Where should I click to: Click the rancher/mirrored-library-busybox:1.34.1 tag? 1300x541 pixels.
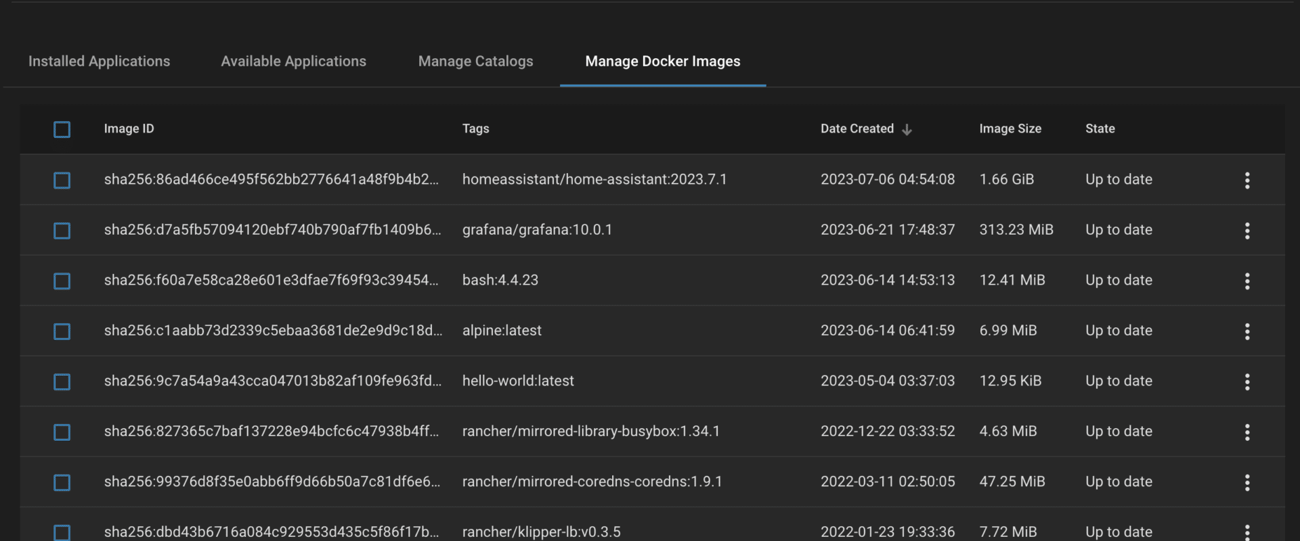(591, 431)
